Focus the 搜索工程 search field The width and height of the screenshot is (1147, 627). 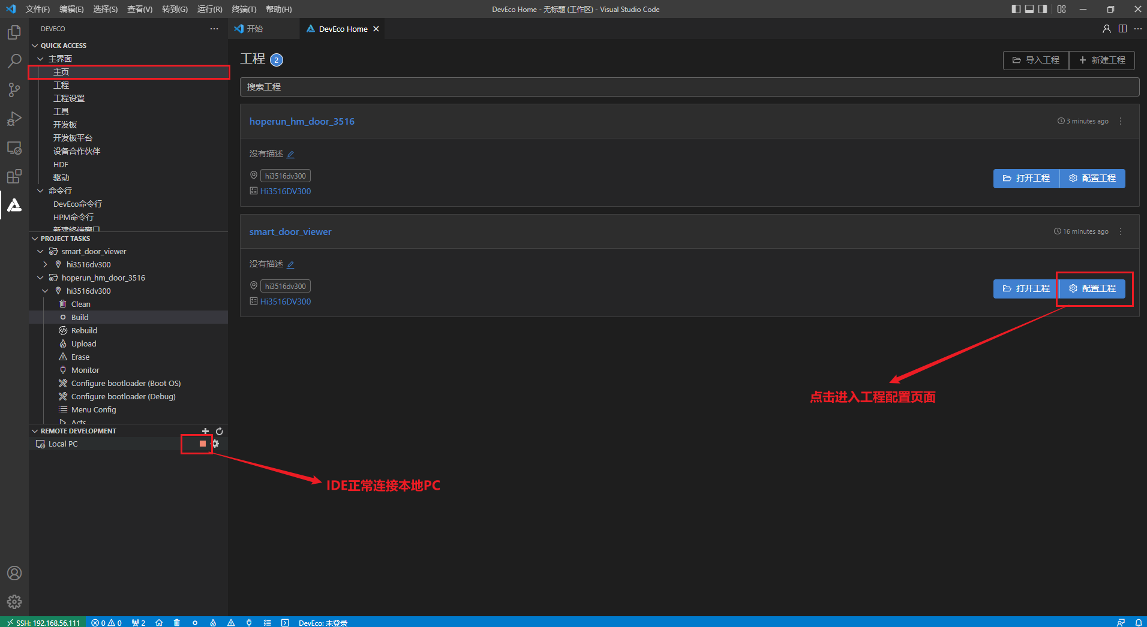pyautogui.click(x=689, y=87)
